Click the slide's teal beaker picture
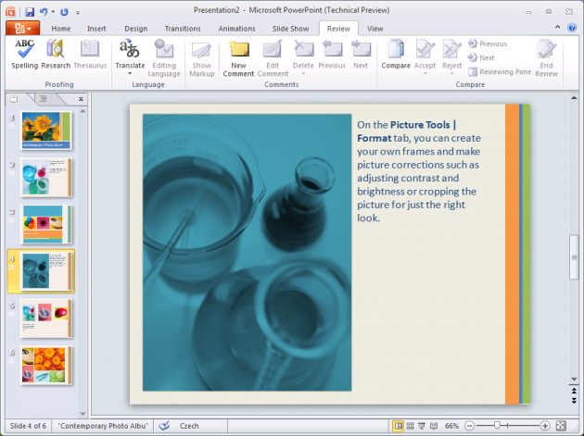This screenshot has height=436, width=584. click(x=247, y=252)
